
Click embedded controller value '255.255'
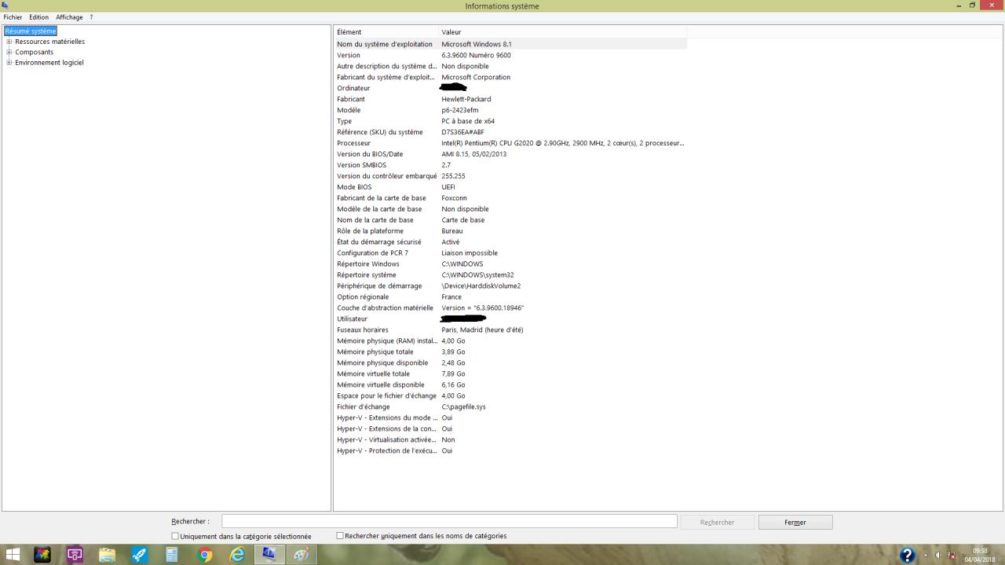(x=454, y=176)
